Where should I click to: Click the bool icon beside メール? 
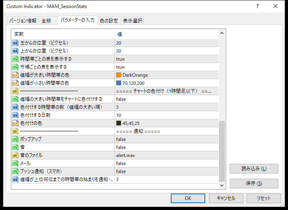coord(15,163)
